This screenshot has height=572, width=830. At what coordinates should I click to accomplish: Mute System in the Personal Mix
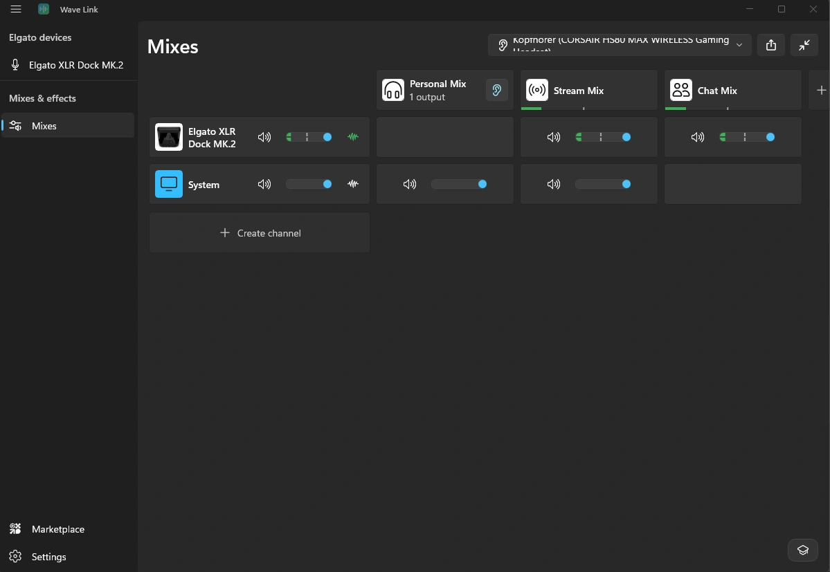(x=410, y=184)
